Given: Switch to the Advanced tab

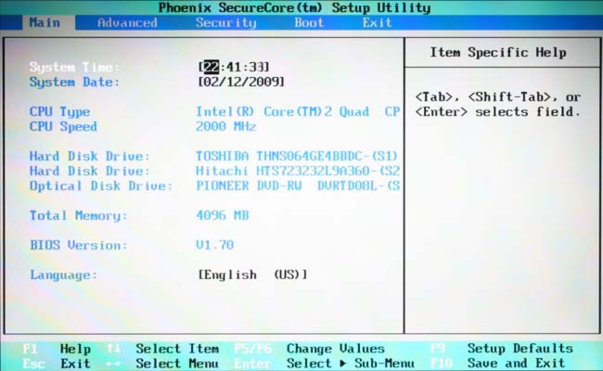Looking at the screenshot, I should 127,23.
